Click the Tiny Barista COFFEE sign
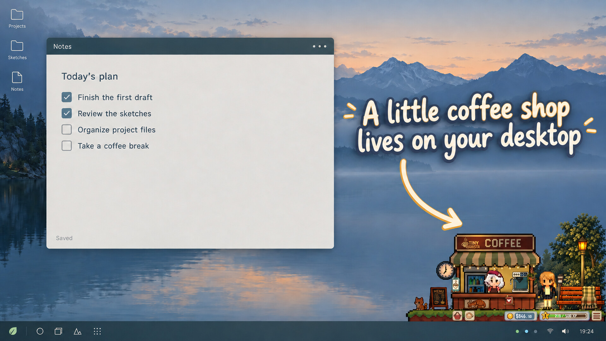This screenshot has width=606, height=341. pos(494,243)
